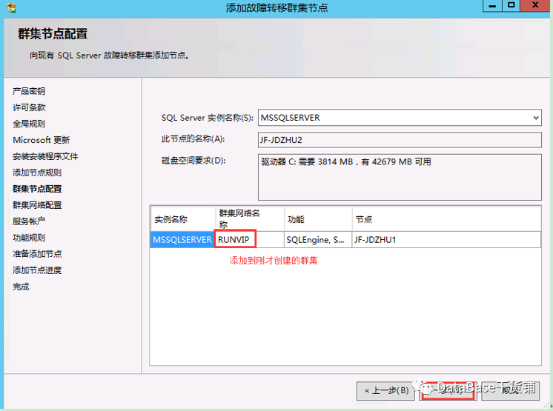Select the 准备添加节点 step
The image size is (553, 411).
(37, 253)
